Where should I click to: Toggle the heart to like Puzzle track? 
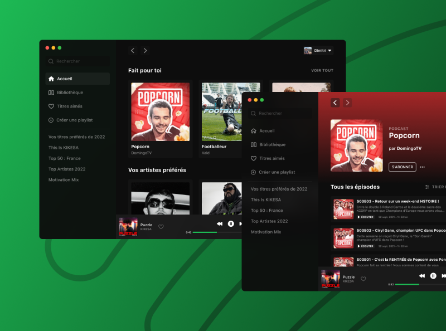pyautogui.click(x=161, y=226)
